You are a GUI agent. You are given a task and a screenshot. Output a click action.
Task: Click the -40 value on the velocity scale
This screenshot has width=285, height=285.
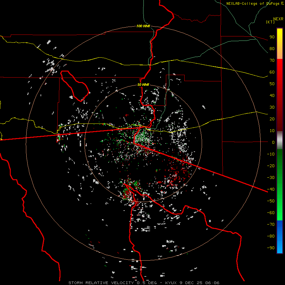pos(271,189)
